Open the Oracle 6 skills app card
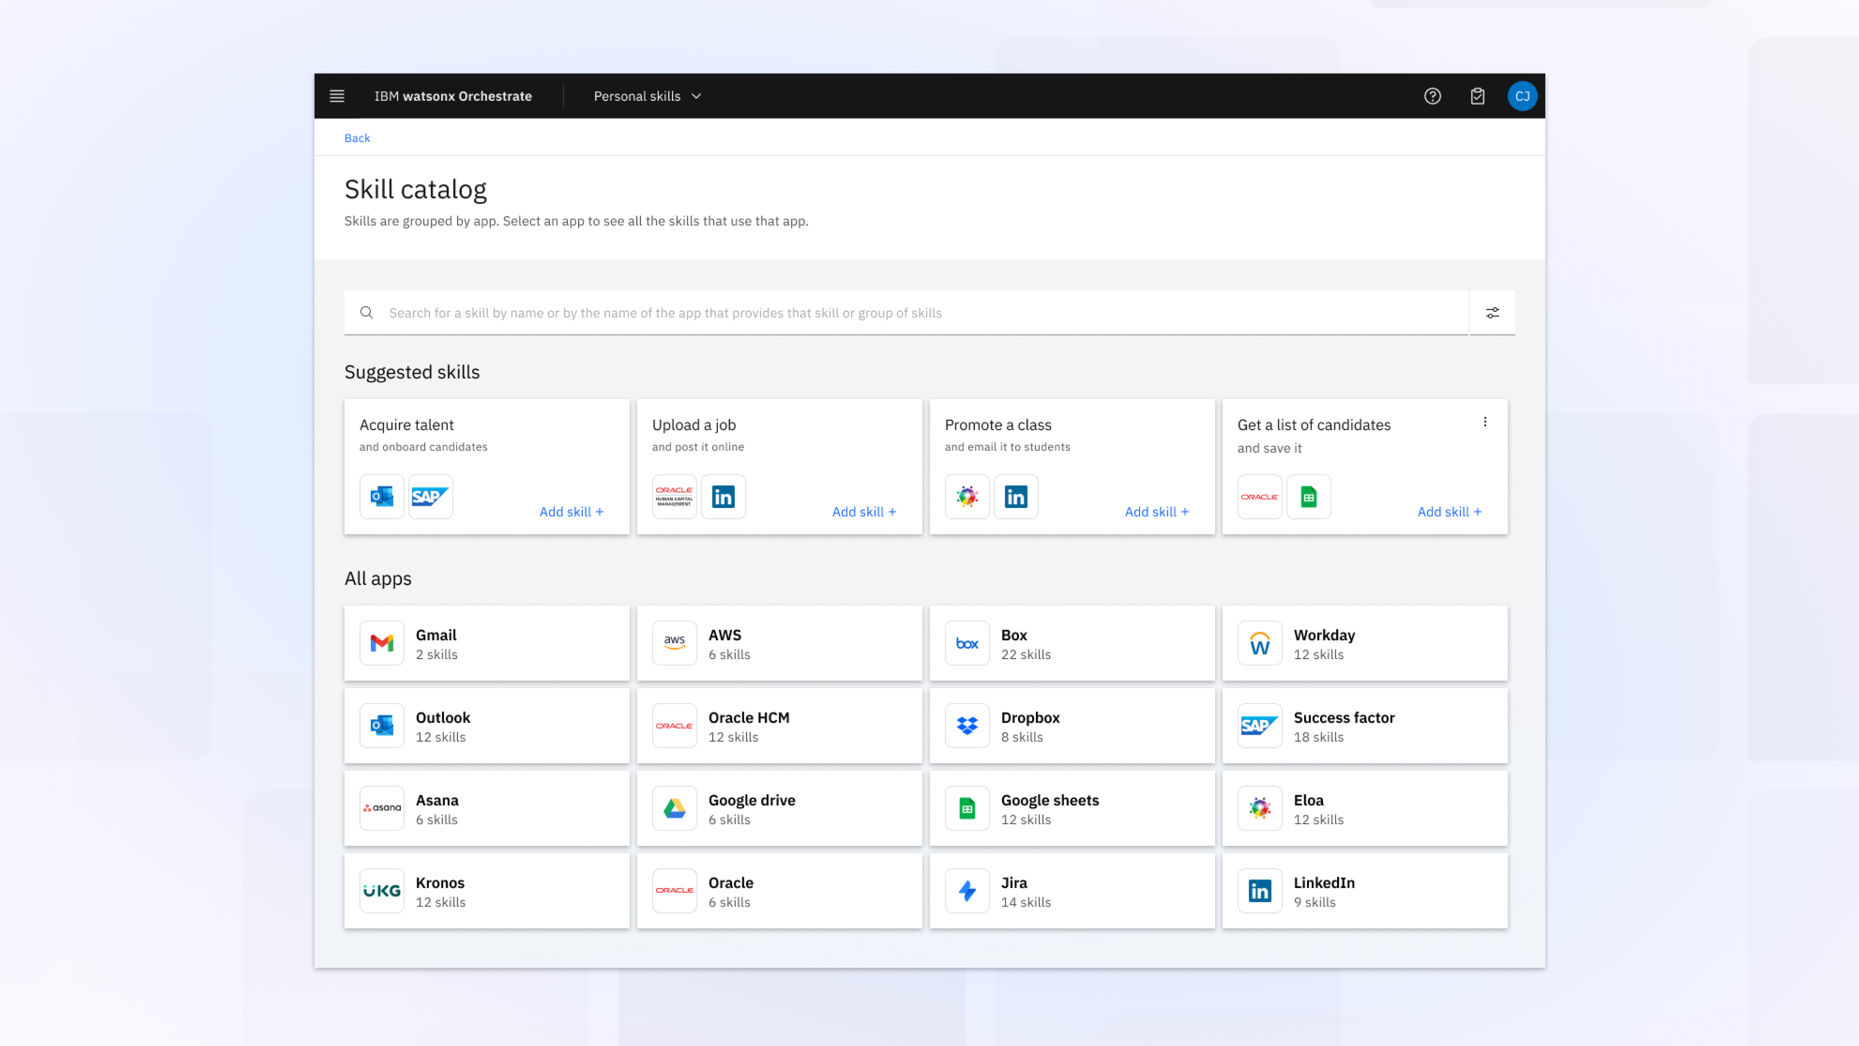Screen dimensions: 1859x1046 779,891
